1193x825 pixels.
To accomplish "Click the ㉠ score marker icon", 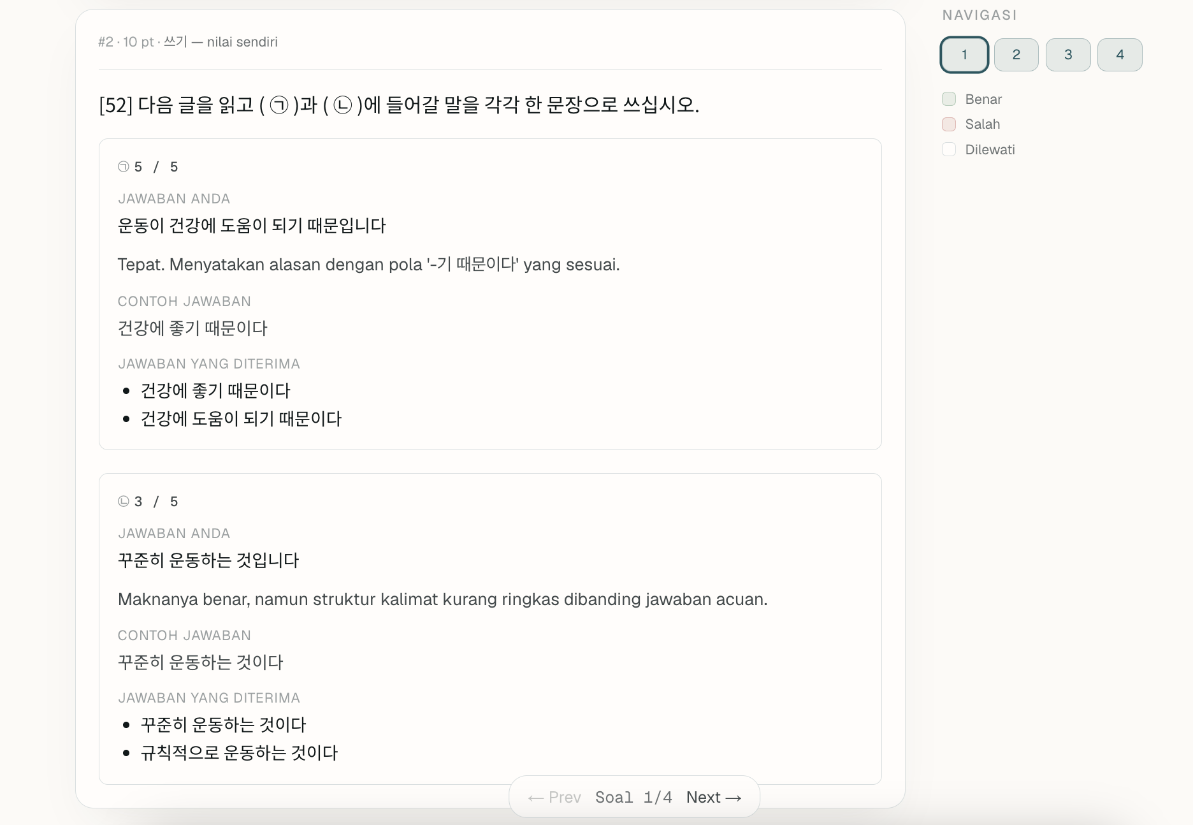I will (124, 167).
